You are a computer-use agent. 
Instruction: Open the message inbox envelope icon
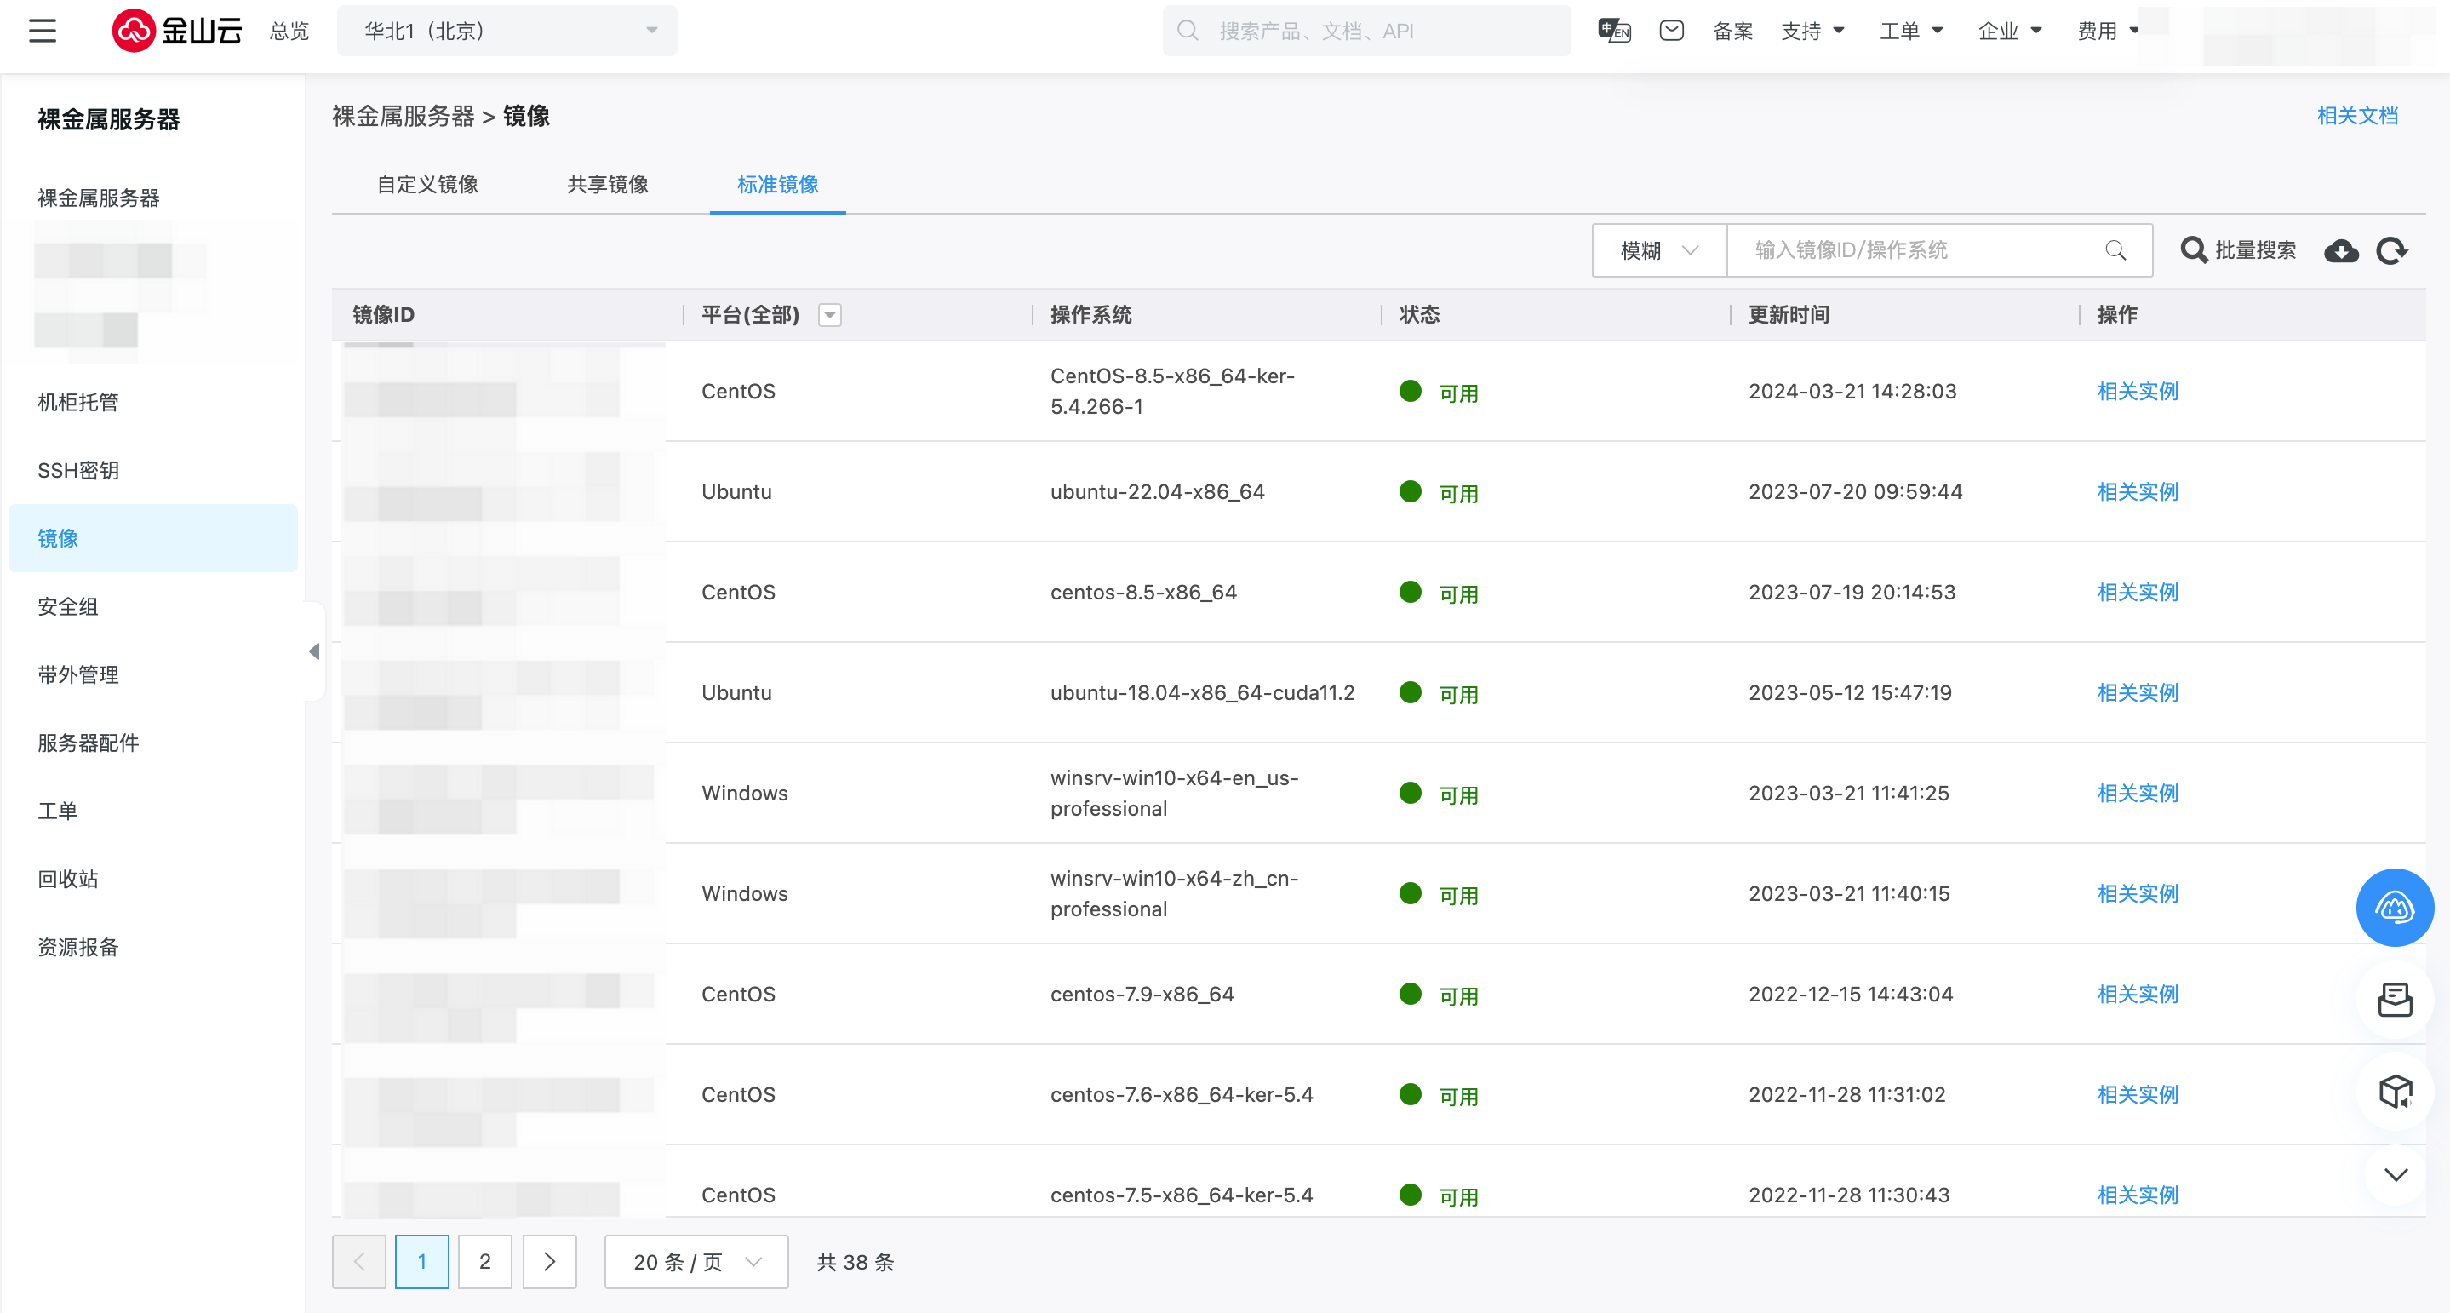click(x=1671, y=32)
